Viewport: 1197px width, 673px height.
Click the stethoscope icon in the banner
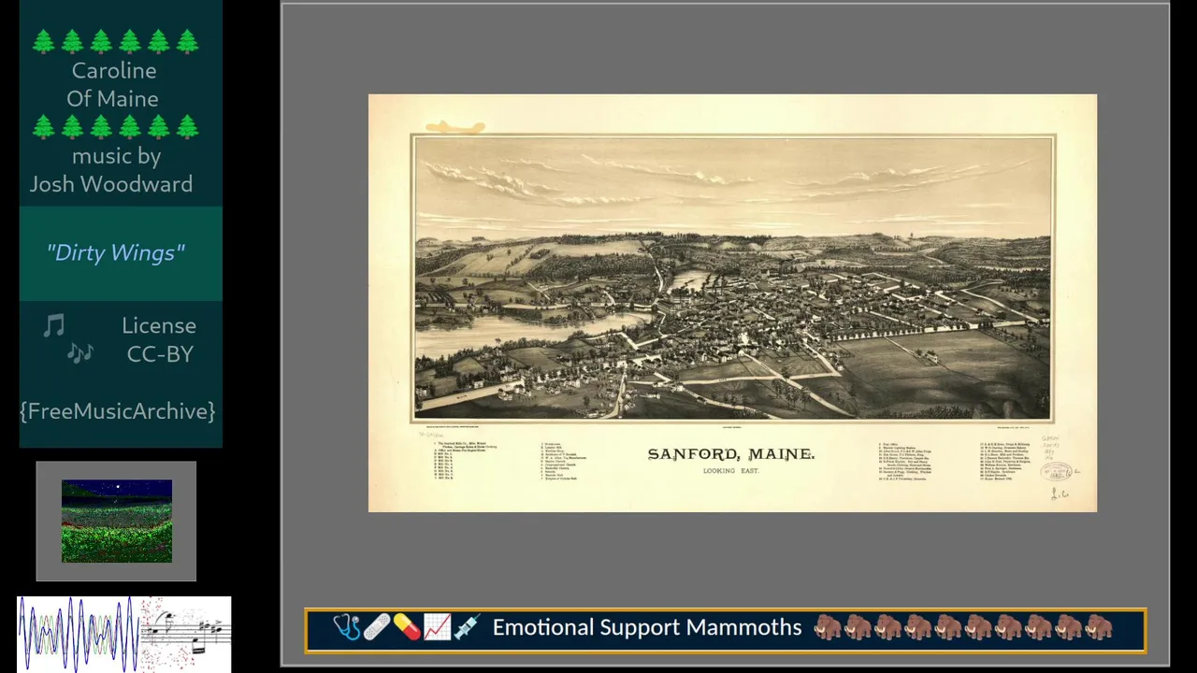point(347,627)
